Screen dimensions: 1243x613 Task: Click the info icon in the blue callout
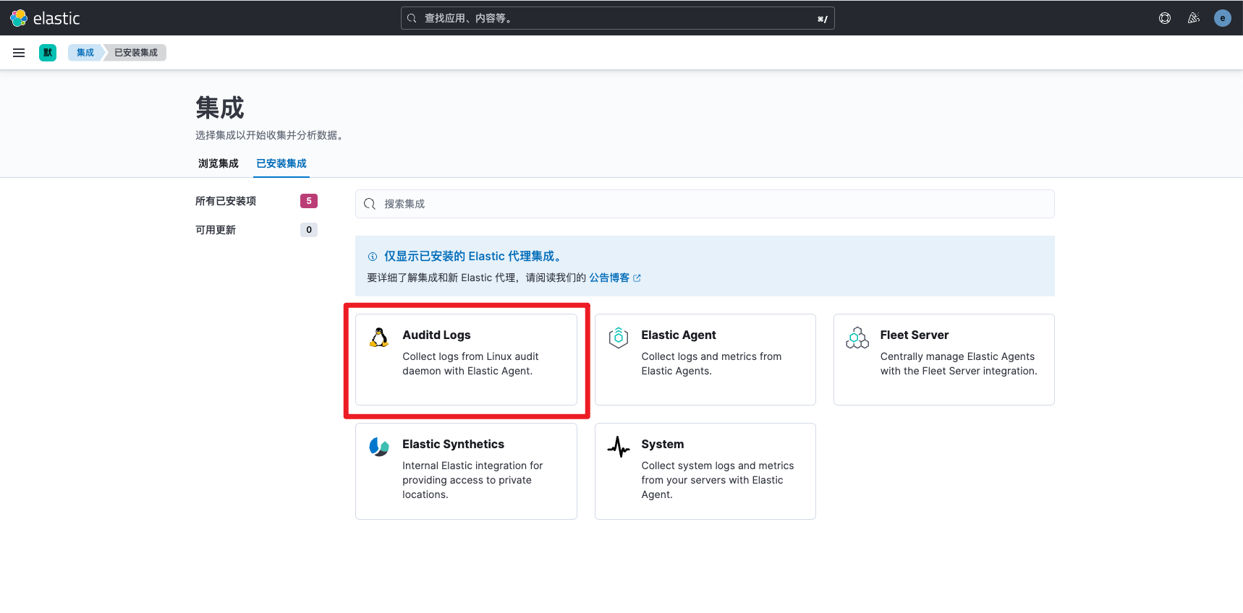[x=373, y=257]
